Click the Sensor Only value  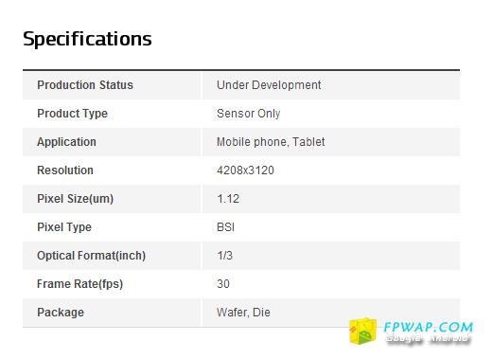click(x=249, y=114)
